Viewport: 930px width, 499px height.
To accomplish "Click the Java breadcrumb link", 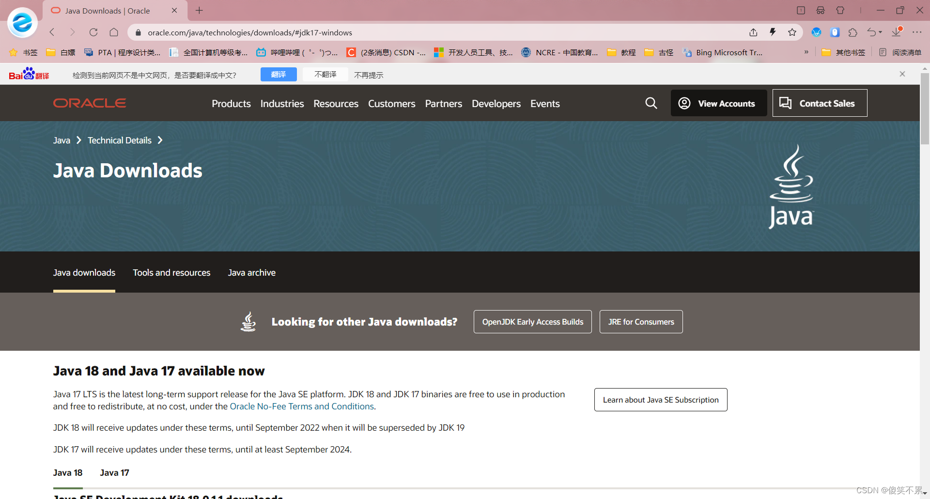I will (x=62, y=140).
